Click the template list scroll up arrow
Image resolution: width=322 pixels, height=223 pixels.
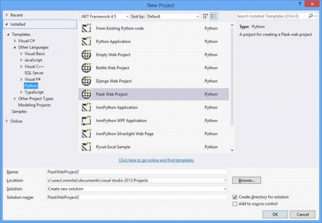tap(232, 25)
